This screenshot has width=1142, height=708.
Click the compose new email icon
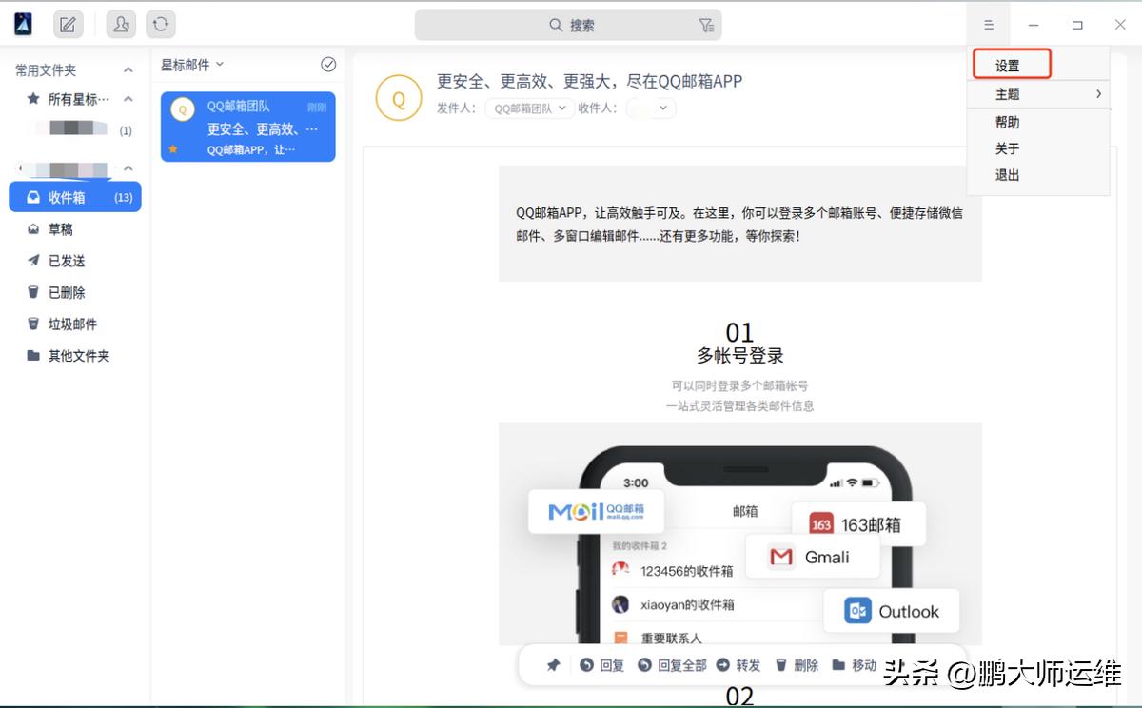coord(67,24)
